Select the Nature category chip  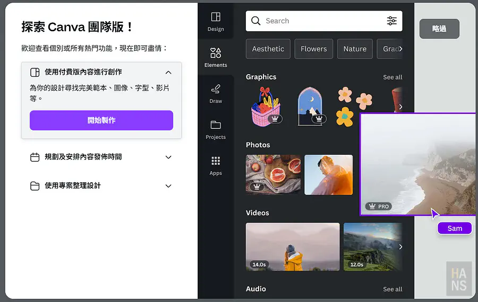point(355,49)
